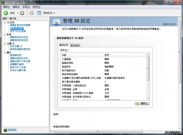Image resolution: width=183 pixels, height=135 pixels.
Task: Open the 檢視(V) menu
Action: [26, 7]
